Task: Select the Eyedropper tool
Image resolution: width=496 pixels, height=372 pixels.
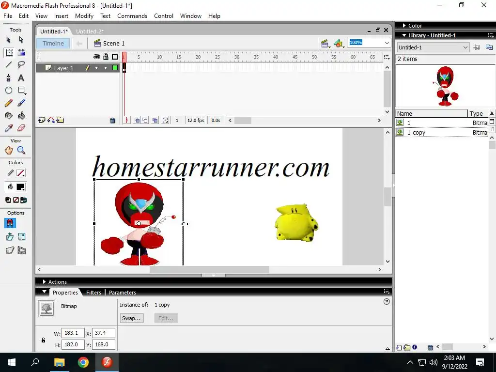Action: 9,128
